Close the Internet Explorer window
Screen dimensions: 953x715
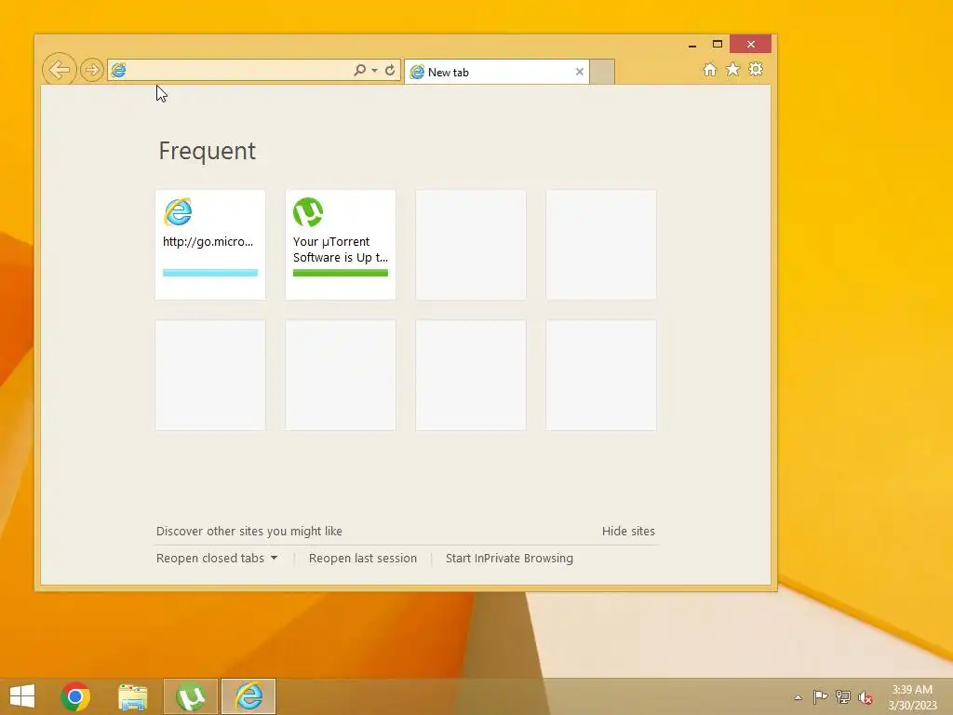(751, 44)
